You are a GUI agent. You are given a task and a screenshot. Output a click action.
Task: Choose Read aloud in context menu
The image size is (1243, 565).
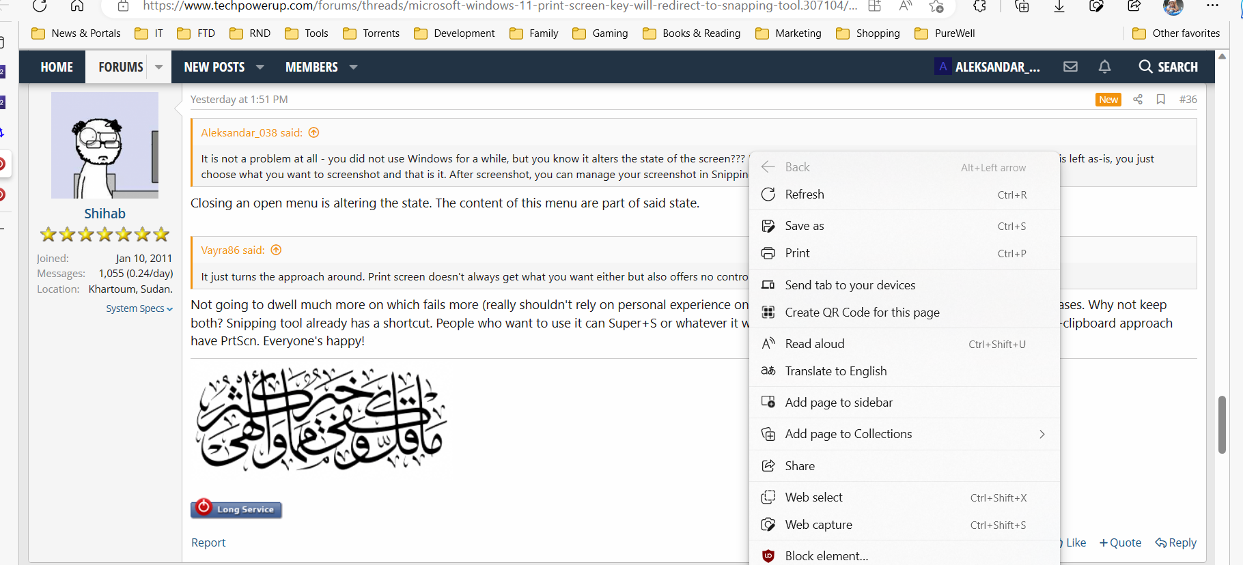[x=904, y=344]
